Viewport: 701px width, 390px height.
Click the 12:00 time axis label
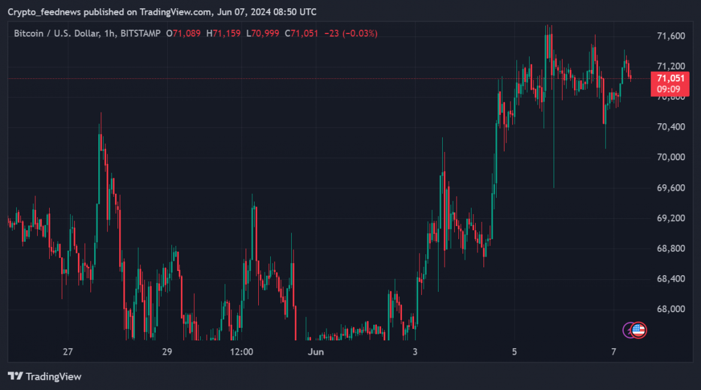[x=241, y=352]
